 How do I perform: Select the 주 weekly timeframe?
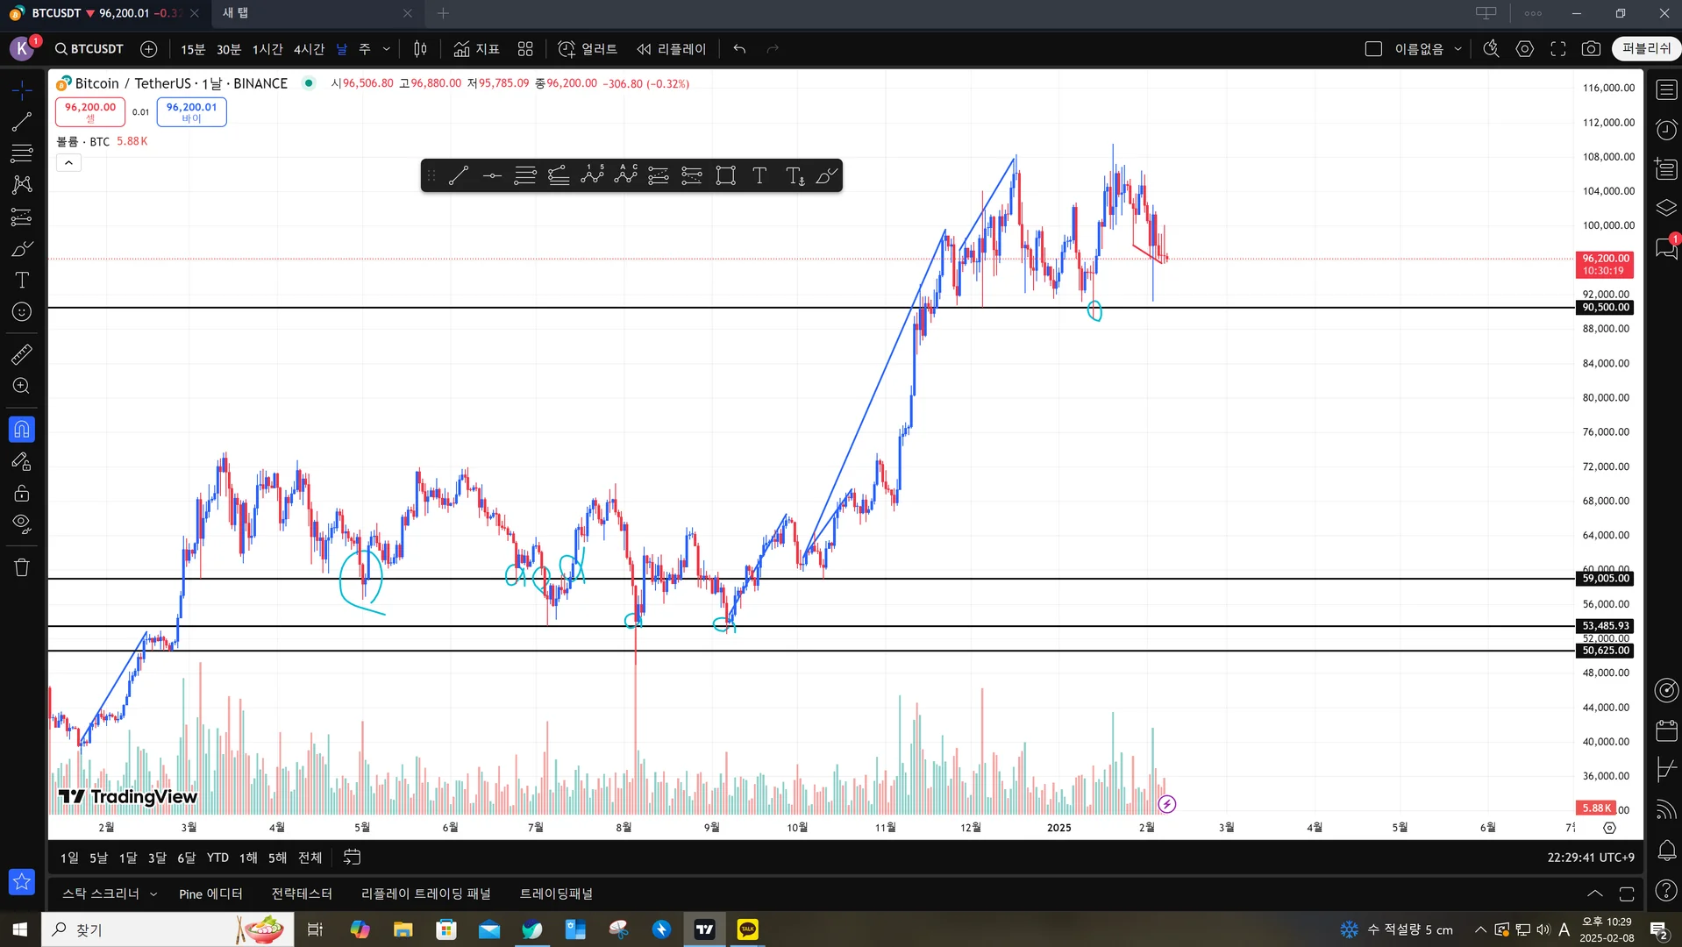point(365,49)
